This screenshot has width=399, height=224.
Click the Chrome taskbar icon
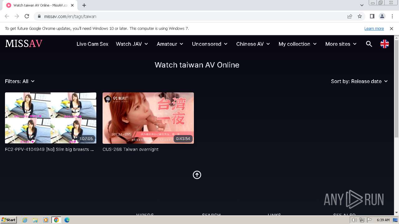[x=56, y=220]
